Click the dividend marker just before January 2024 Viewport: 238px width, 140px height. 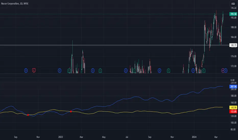tap(193, 71)
